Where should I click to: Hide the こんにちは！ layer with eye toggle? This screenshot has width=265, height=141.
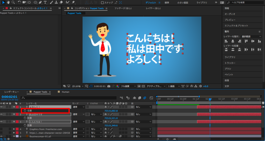pos(2,122)
